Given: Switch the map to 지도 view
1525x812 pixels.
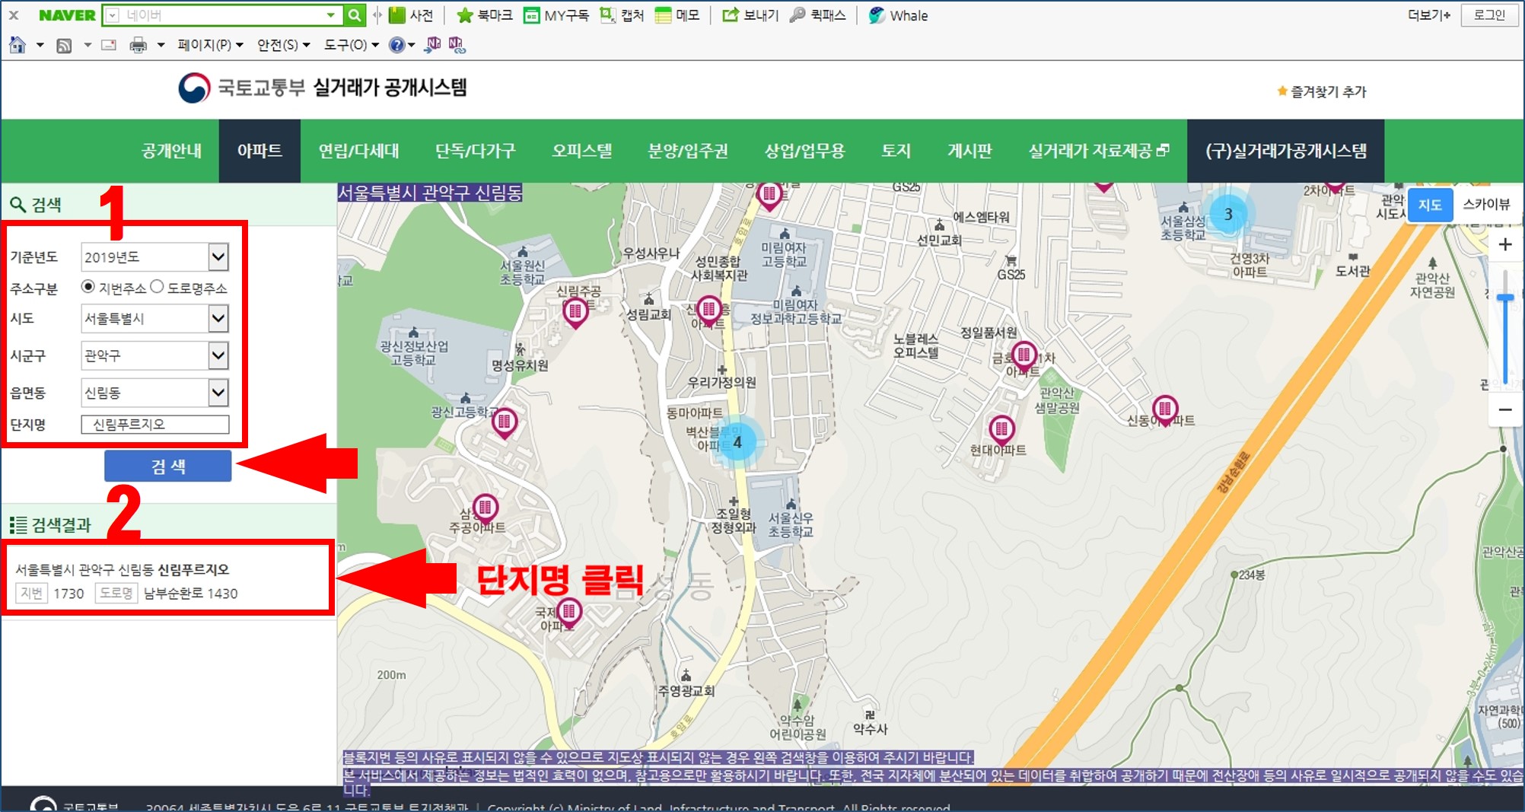Looking at the screenshot, I should tap(1430, 205).
